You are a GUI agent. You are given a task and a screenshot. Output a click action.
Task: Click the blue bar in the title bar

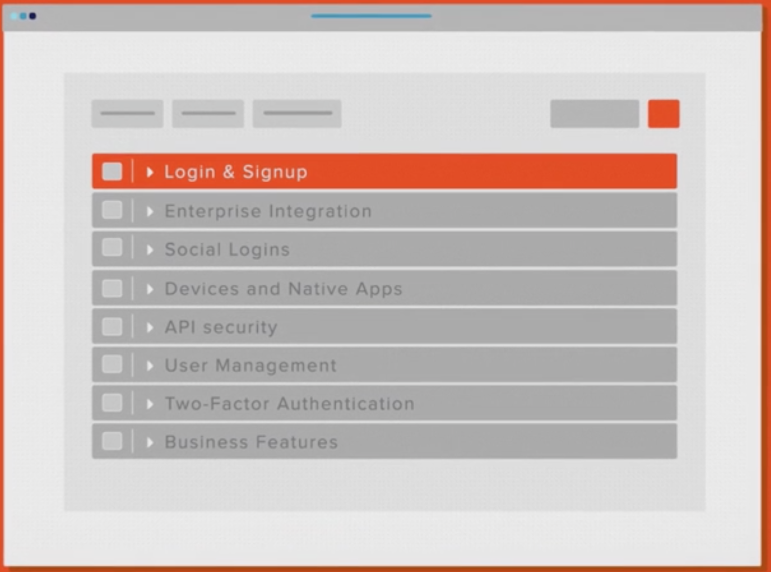pos(371,16)
